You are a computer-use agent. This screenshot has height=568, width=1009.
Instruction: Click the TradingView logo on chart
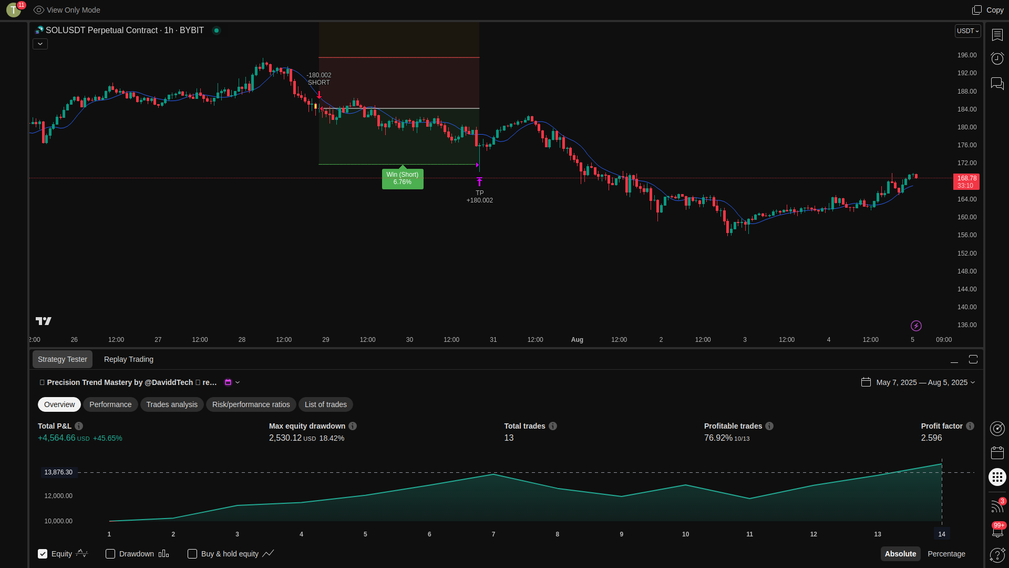pyautogui.click(x=44, y=321)
